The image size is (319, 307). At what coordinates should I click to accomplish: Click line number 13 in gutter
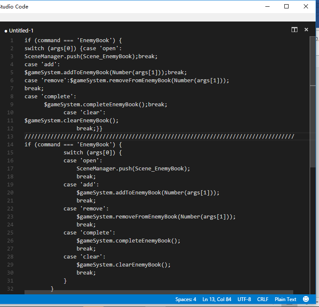(10, 137)
